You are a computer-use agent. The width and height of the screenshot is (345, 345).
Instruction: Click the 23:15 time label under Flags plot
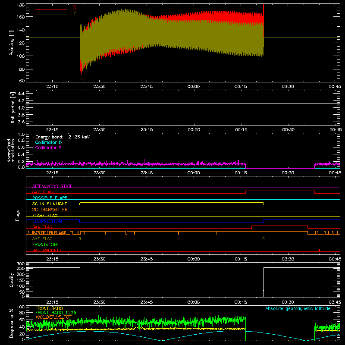coord(52,259)
